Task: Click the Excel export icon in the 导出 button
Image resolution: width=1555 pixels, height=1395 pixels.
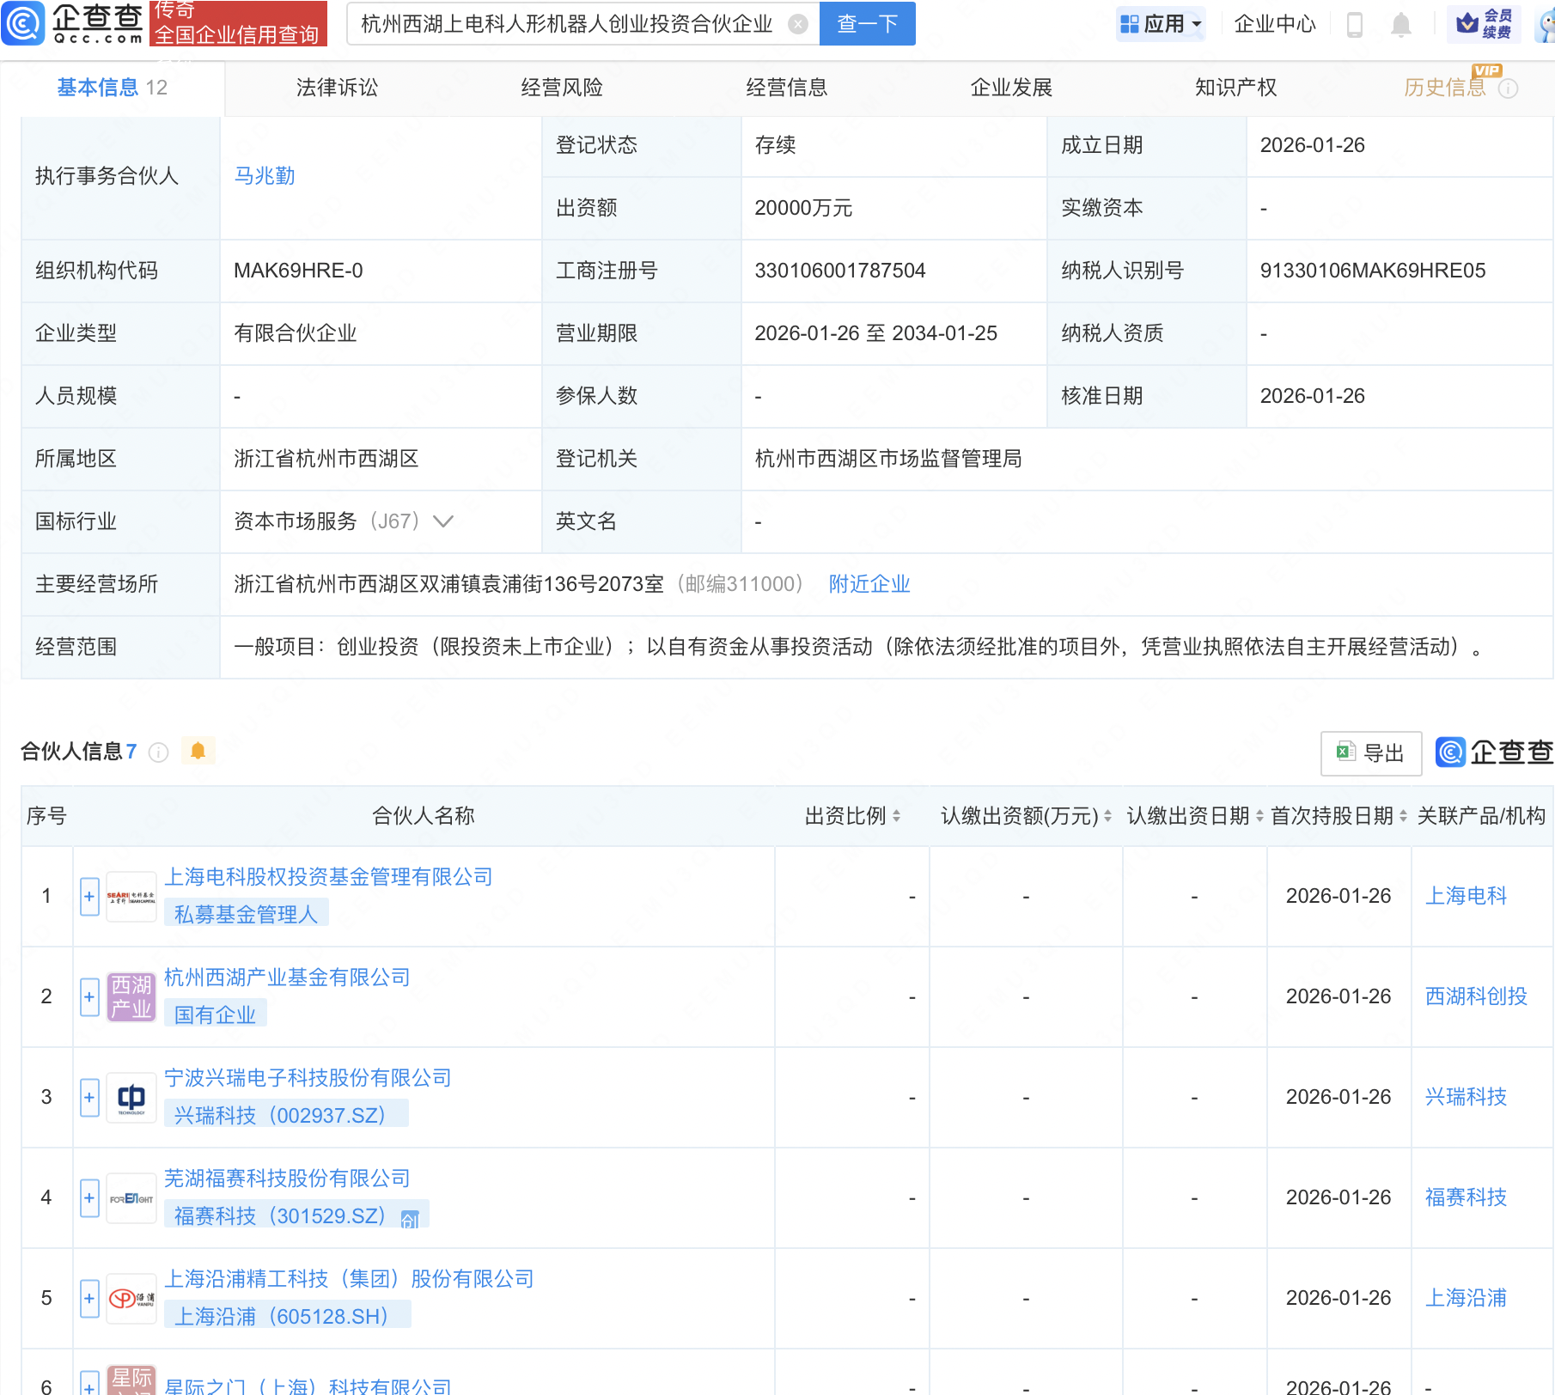Action: coord(1347,752)
